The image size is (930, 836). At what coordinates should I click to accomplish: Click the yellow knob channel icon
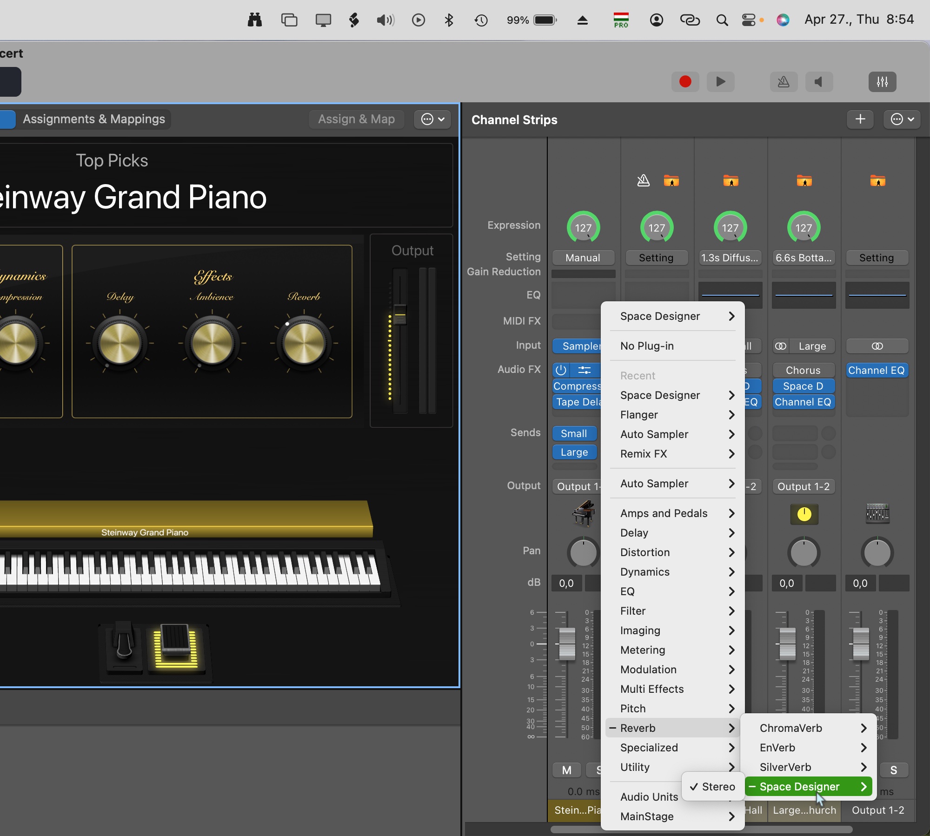click(804, 514)
